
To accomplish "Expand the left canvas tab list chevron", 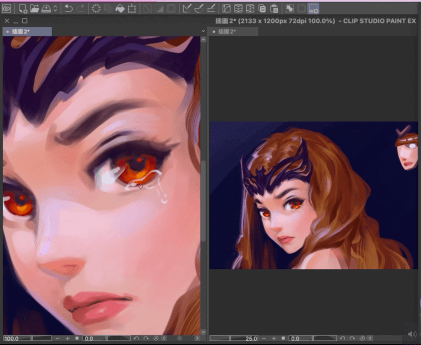I will click(x=204, y=32).
